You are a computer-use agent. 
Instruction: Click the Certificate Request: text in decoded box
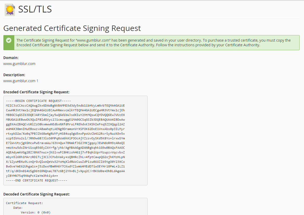(24, 203)
